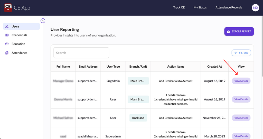Click the Users icon in sidebar
This screenshot has height=139, width=263.
7,26
